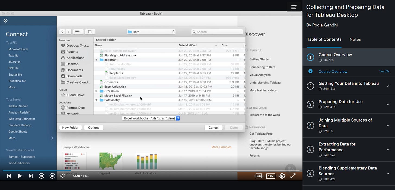The image size is (395, 190).
Task: Open file type filter dropdown
Action: point(151,118)
